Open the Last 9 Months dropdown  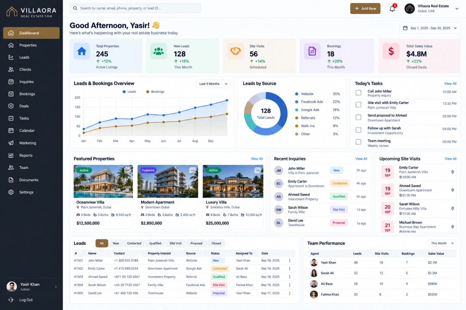click(x=213, y=84)
